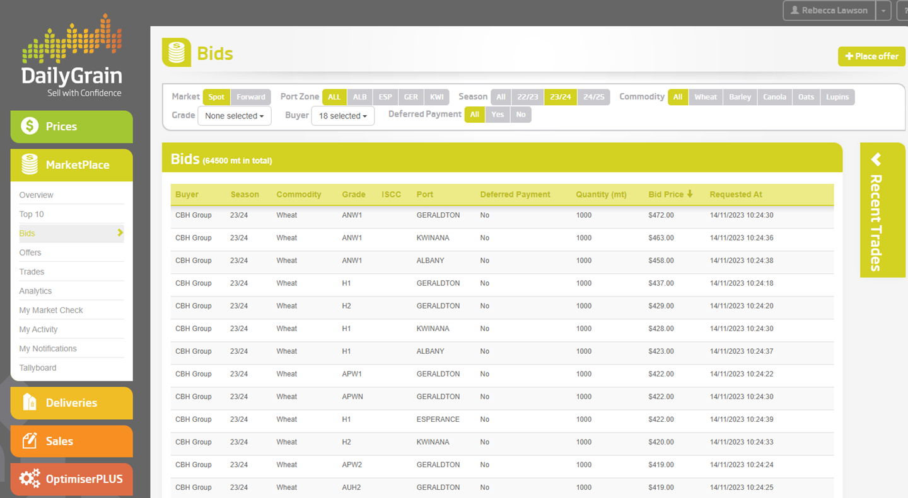Toggle Port Zone KWI filter
Viewport: 908px width, 498px height.
(x=437, y=97)
